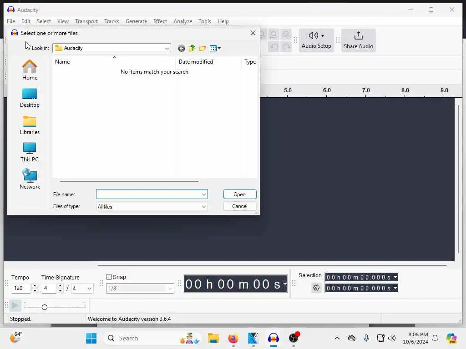Open the Effect menu
Viewport: 466px width, 349px height.
(160, 21)
